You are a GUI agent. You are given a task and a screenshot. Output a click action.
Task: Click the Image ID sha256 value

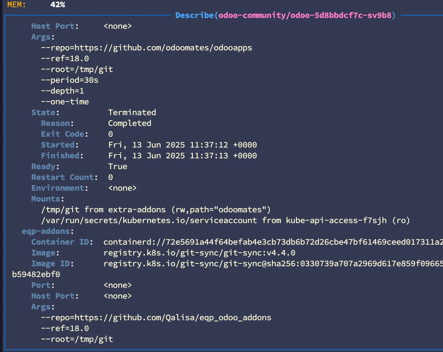(x=273, y=264)
